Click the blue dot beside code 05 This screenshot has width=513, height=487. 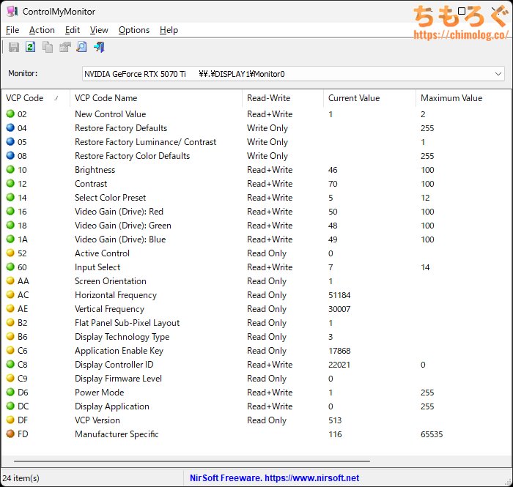[10, 141]
